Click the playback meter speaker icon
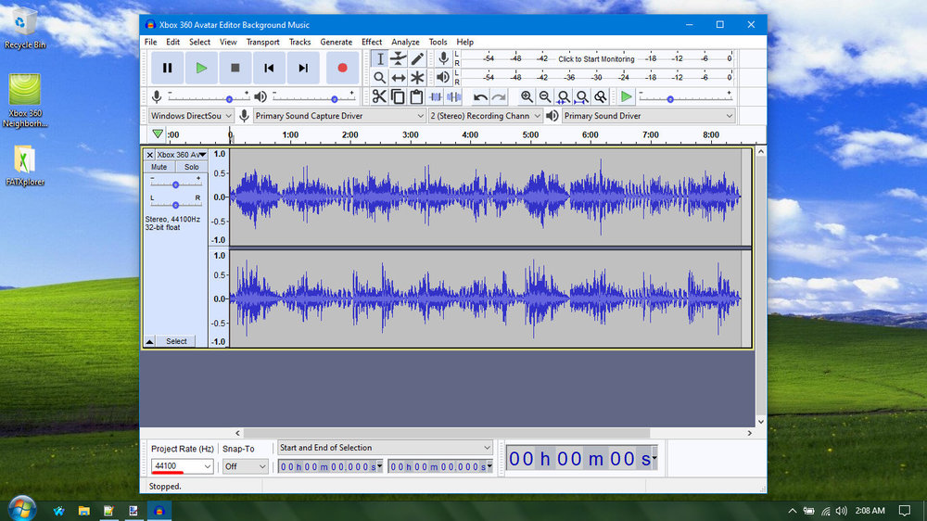Viewport: 927px width, 521px height. [x=443, y=77]
